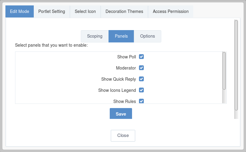Switch to the Portlet Setting tab

click(x=52, y=11)
